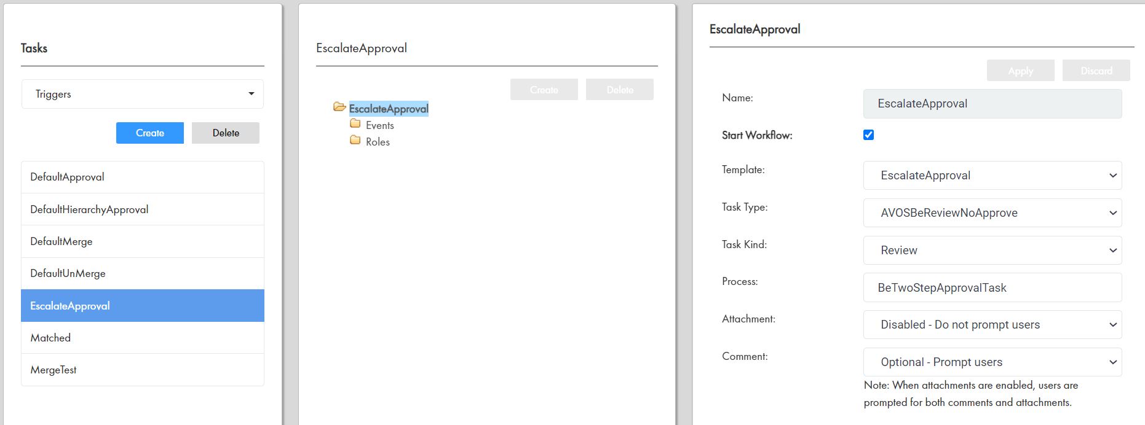Select DefaultUnMerge in the task list
Screen dimensions: 1145x425
click(143, 273)
